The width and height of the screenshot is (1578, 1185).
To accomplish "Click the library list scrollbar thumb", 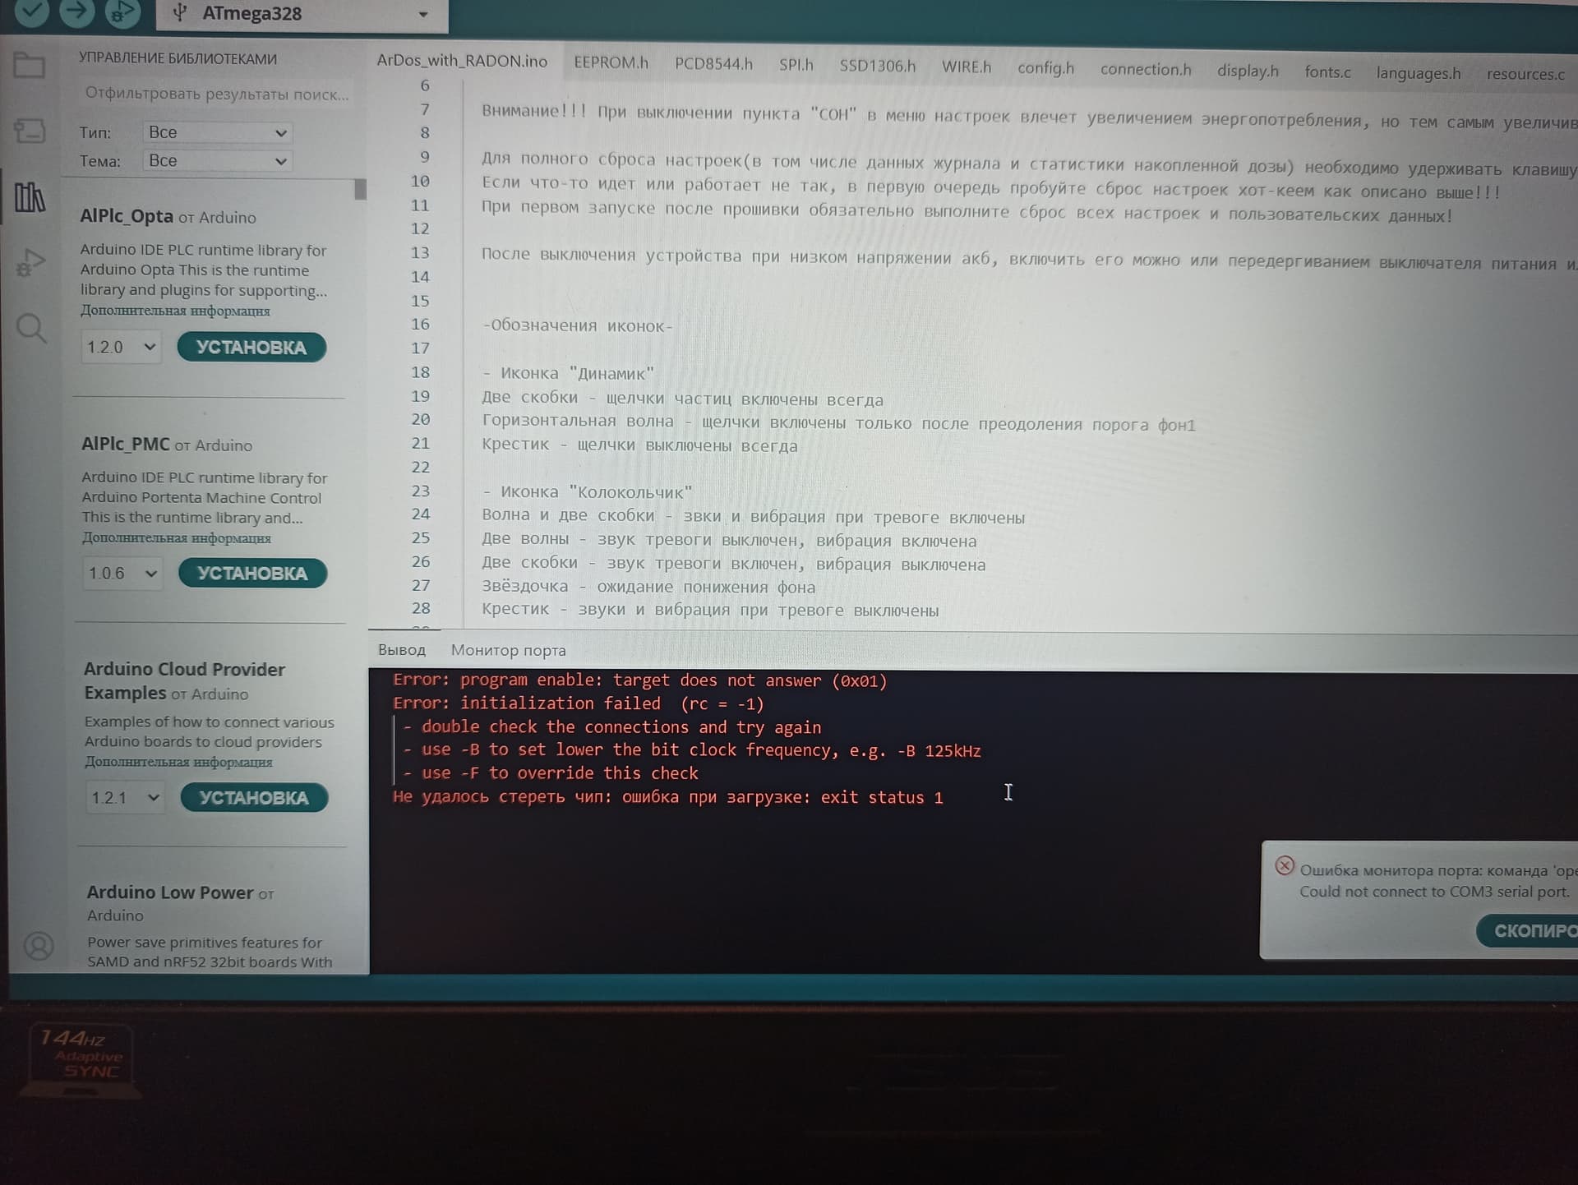I will [x=359, y=189].
